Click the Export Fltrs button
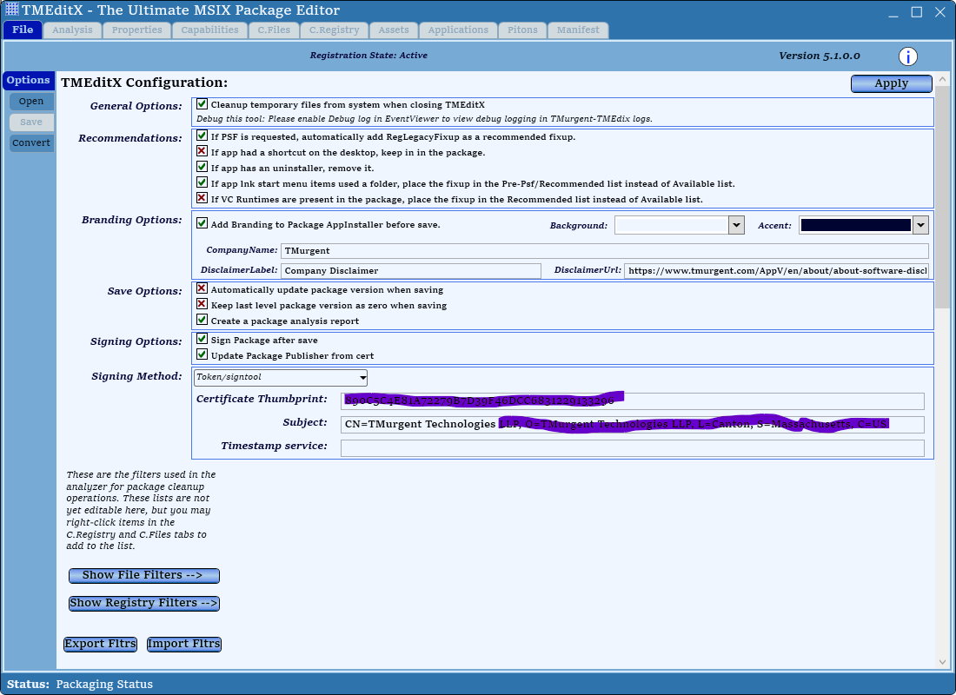The height and width of the screenshot is (695, 956). point(101,644)
